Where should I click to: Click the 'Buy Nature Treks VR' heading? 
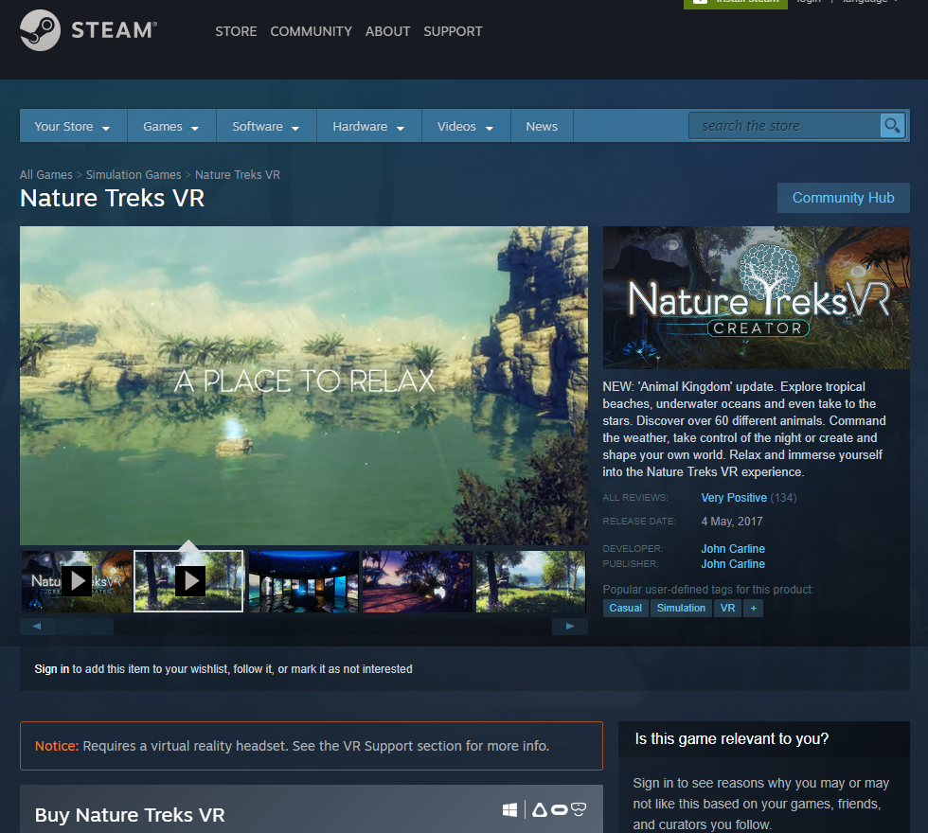click(130, 815)
